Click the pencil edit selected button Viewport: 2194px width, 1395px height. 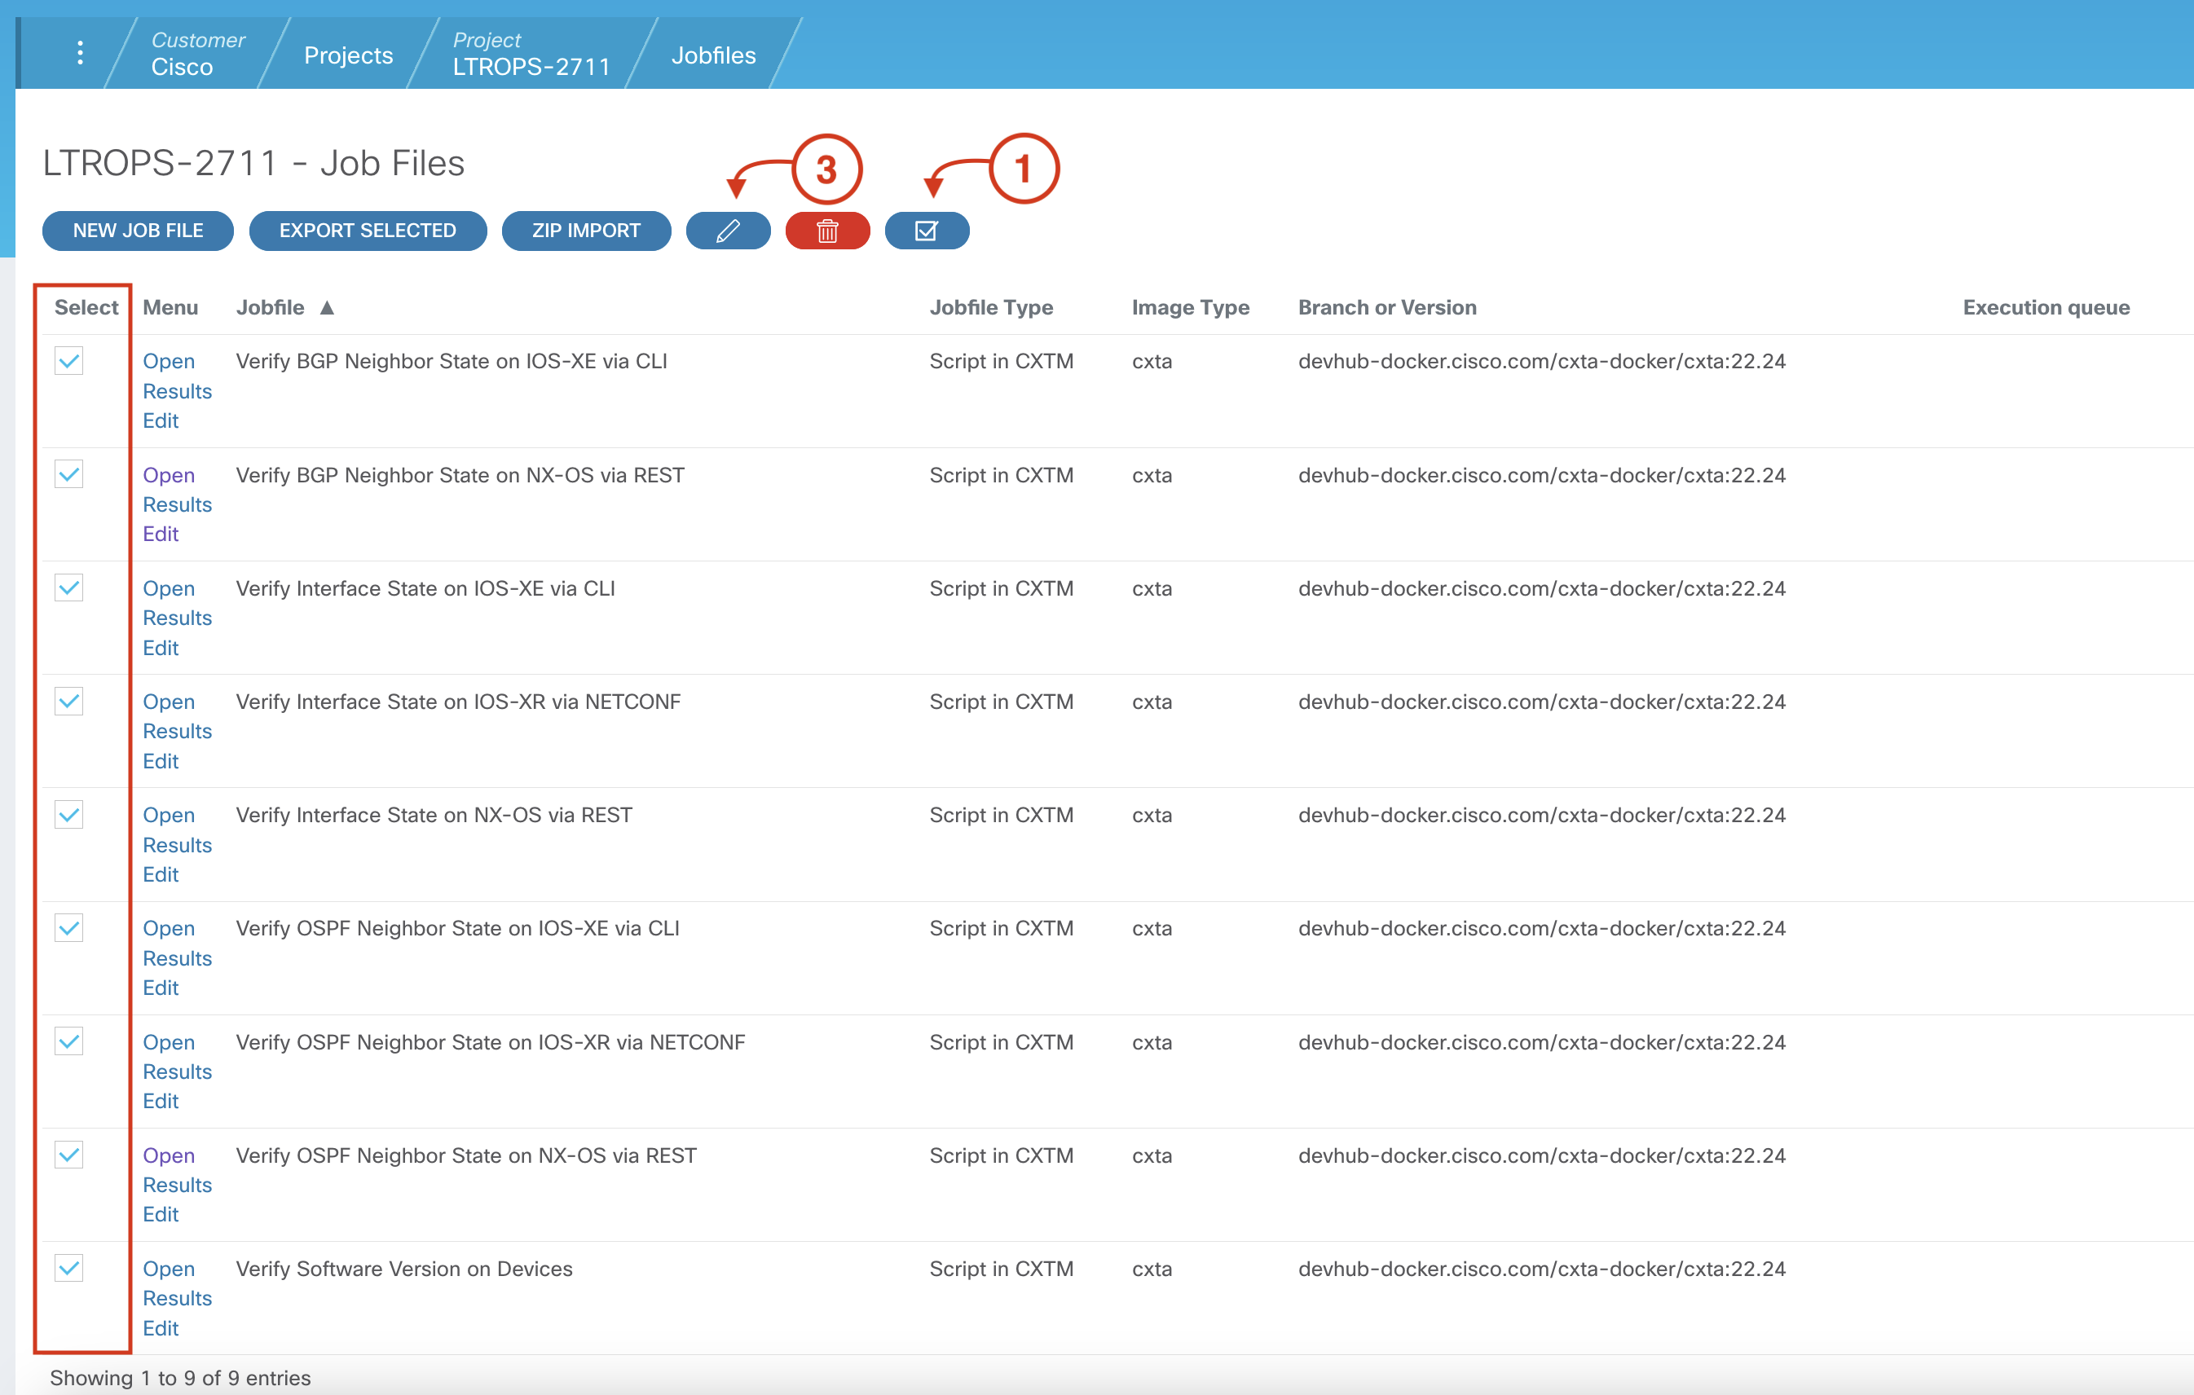point(728,231)
